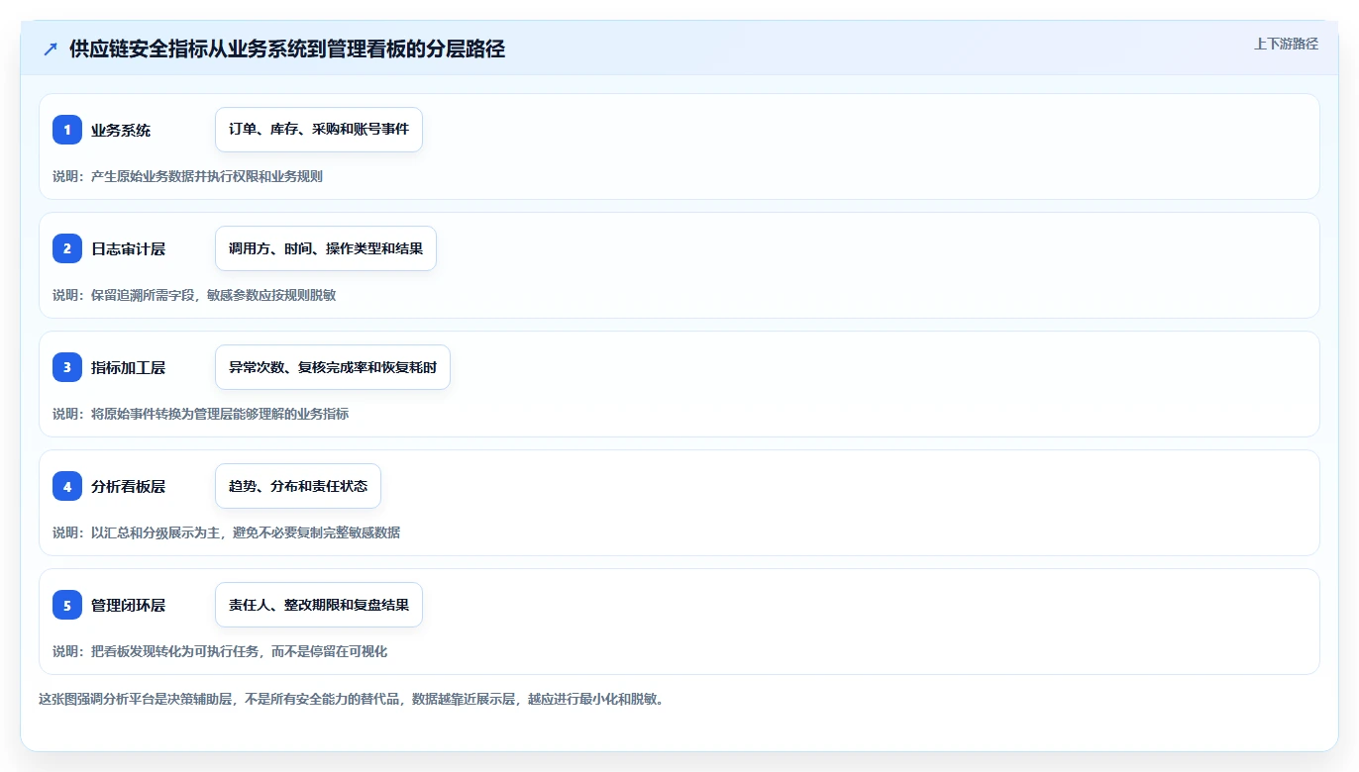Click the 分析看板层 layer name
Viewport: 1359px width, 772px height.
click(128, 487)
